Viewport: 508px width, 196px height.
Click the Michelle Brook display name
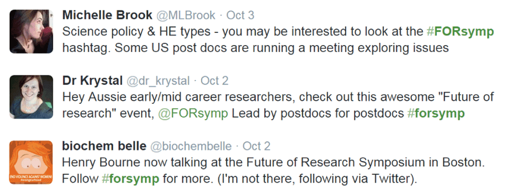[x=107, y=15]
